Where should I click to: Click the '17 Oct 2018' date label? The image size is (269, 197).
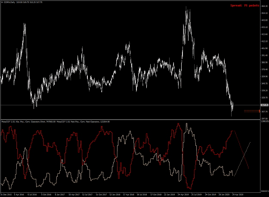coord(156,194)
